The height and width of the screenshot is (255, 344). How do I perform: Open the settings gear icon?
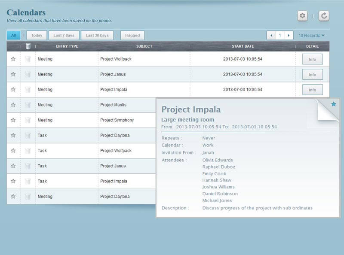click(302, 16)
